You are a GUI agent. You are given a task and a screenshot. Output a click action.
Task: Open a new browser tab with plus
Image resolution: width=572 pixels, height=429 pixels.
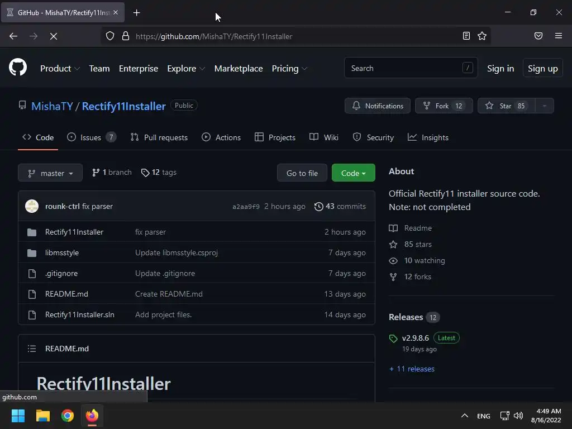pos(136,13)
